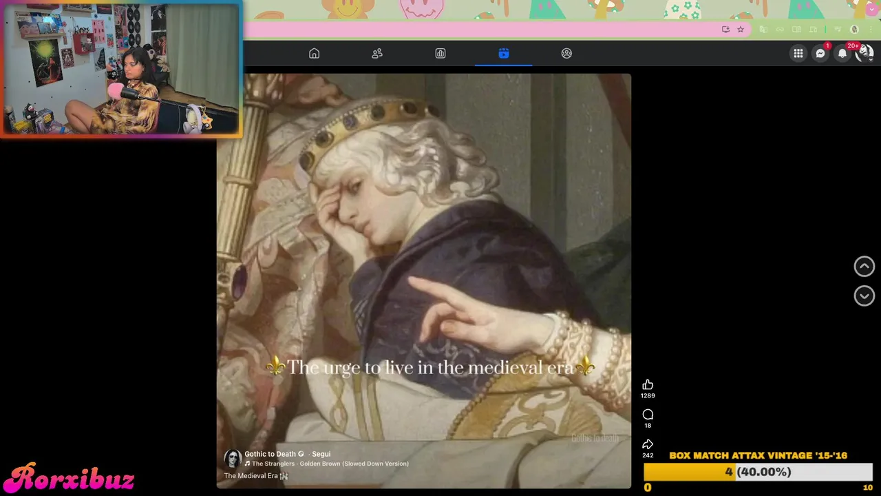Open Gothic to Death profile avatar
Screen dimensions: 881x496
tap(233, 458)
